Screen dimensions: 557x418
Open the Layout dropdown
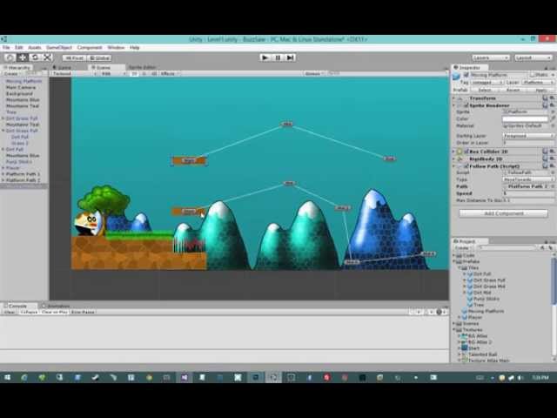pos(534,57)
